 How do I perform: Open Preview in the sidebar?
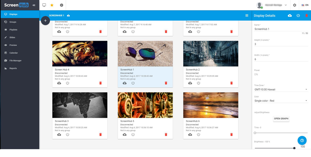[20, 45]
